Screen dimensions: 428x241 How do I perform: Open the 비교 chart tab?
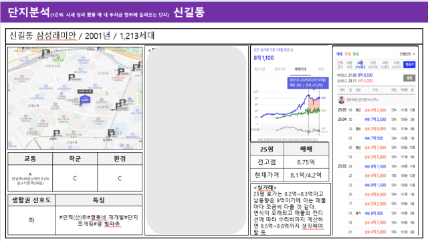321,69
